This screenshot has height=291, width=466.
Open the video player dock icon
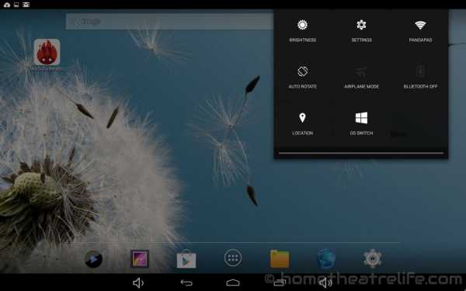[94, 259]
